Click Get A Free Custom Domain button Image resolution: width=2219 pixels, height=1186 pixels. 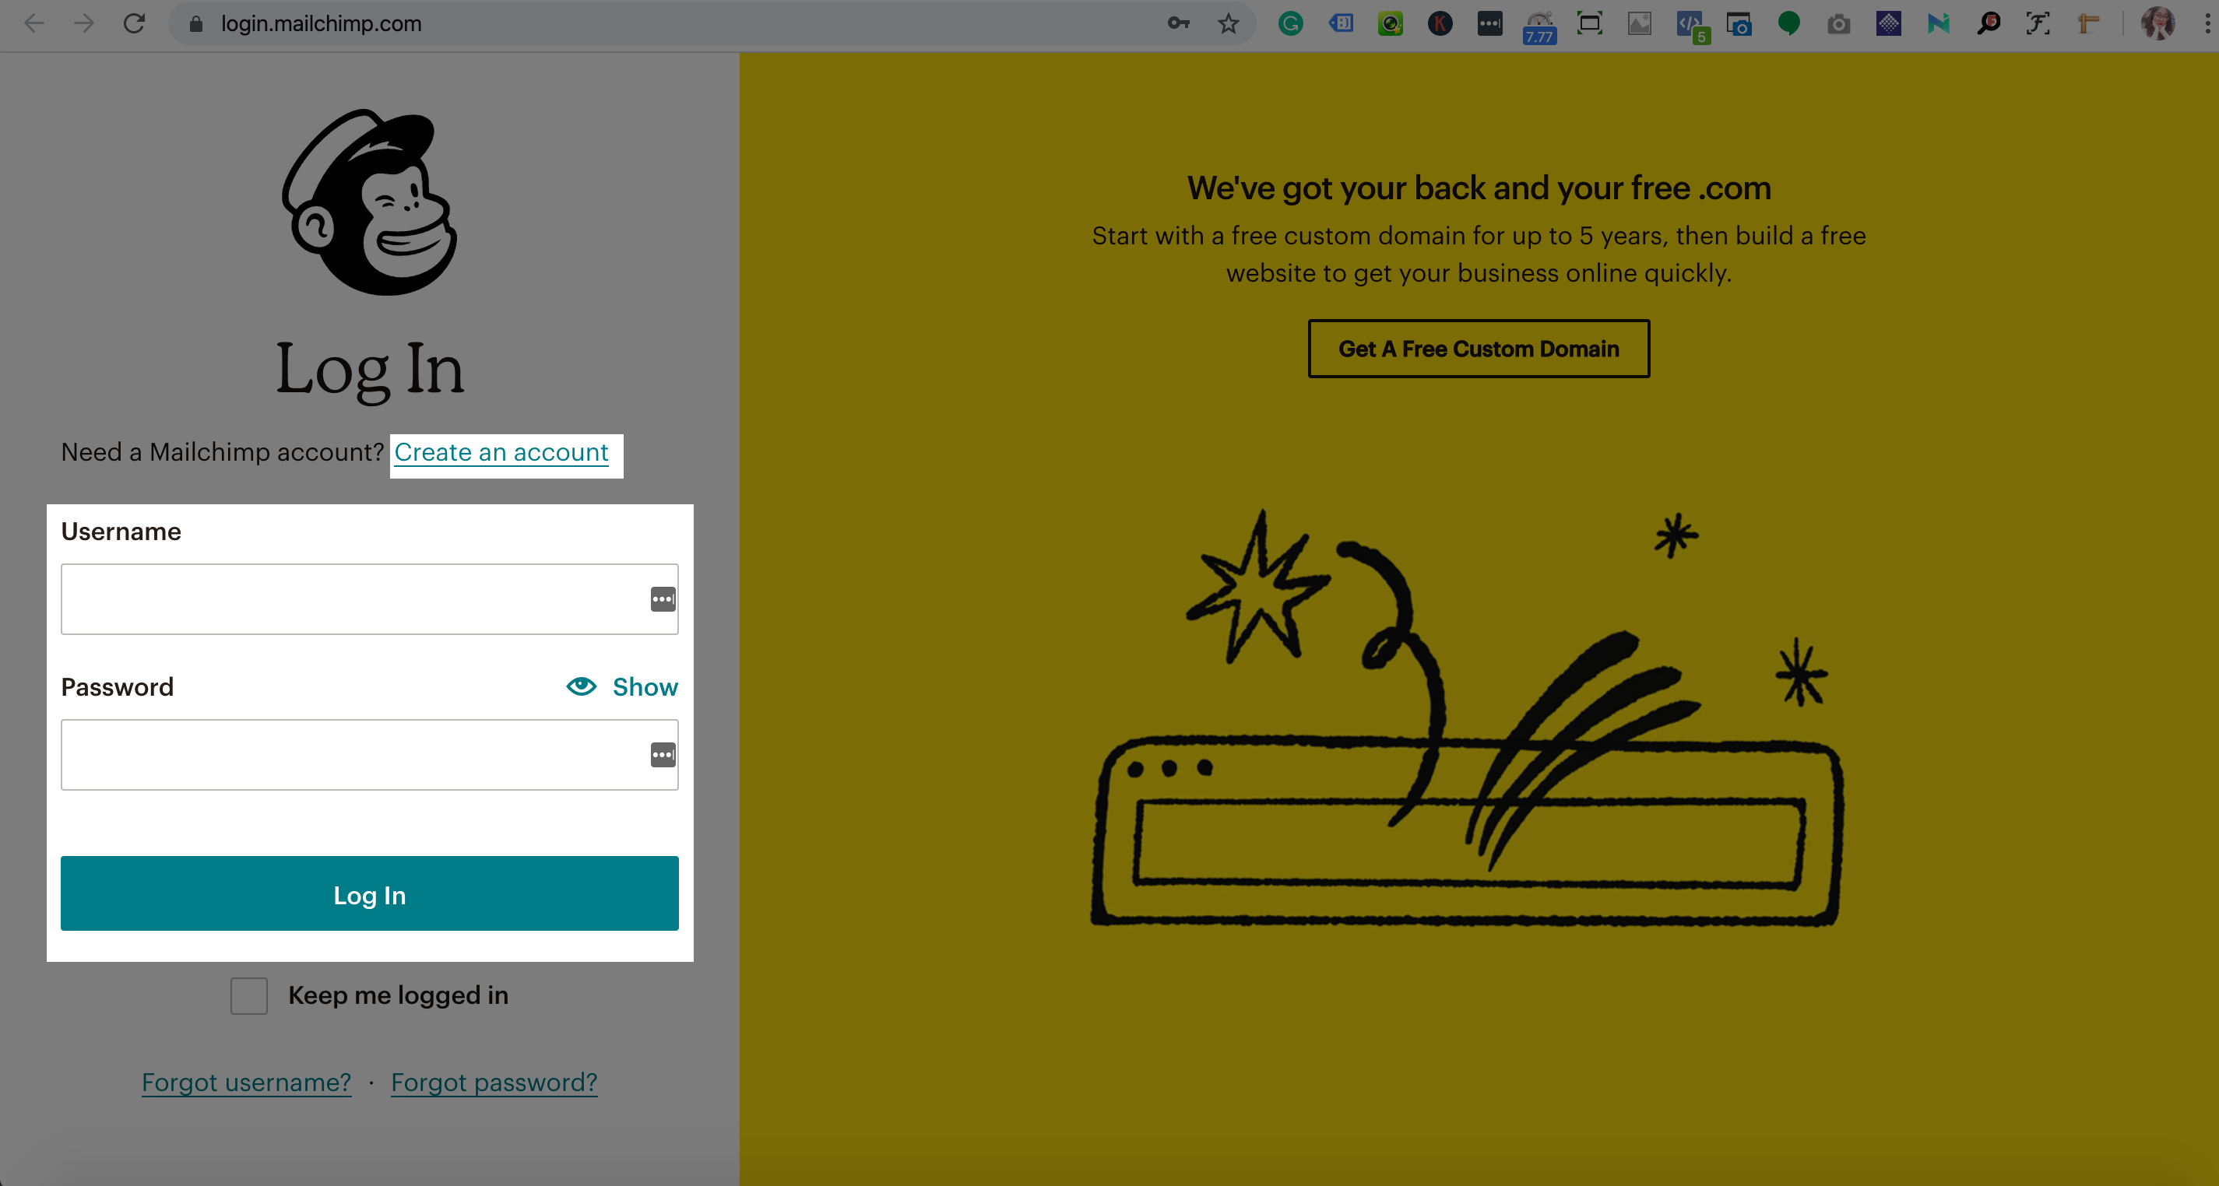[1479, 349]
